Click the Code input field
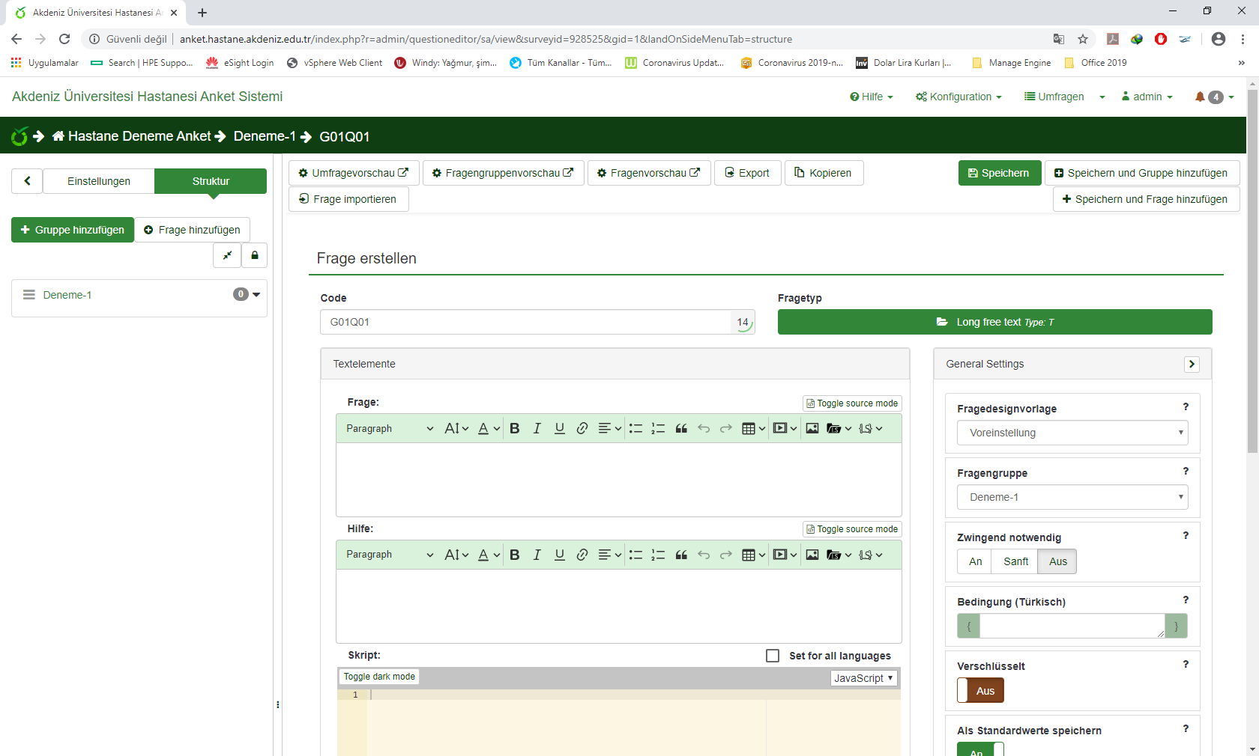1259x756 pixels. click(x=525, y=322)
